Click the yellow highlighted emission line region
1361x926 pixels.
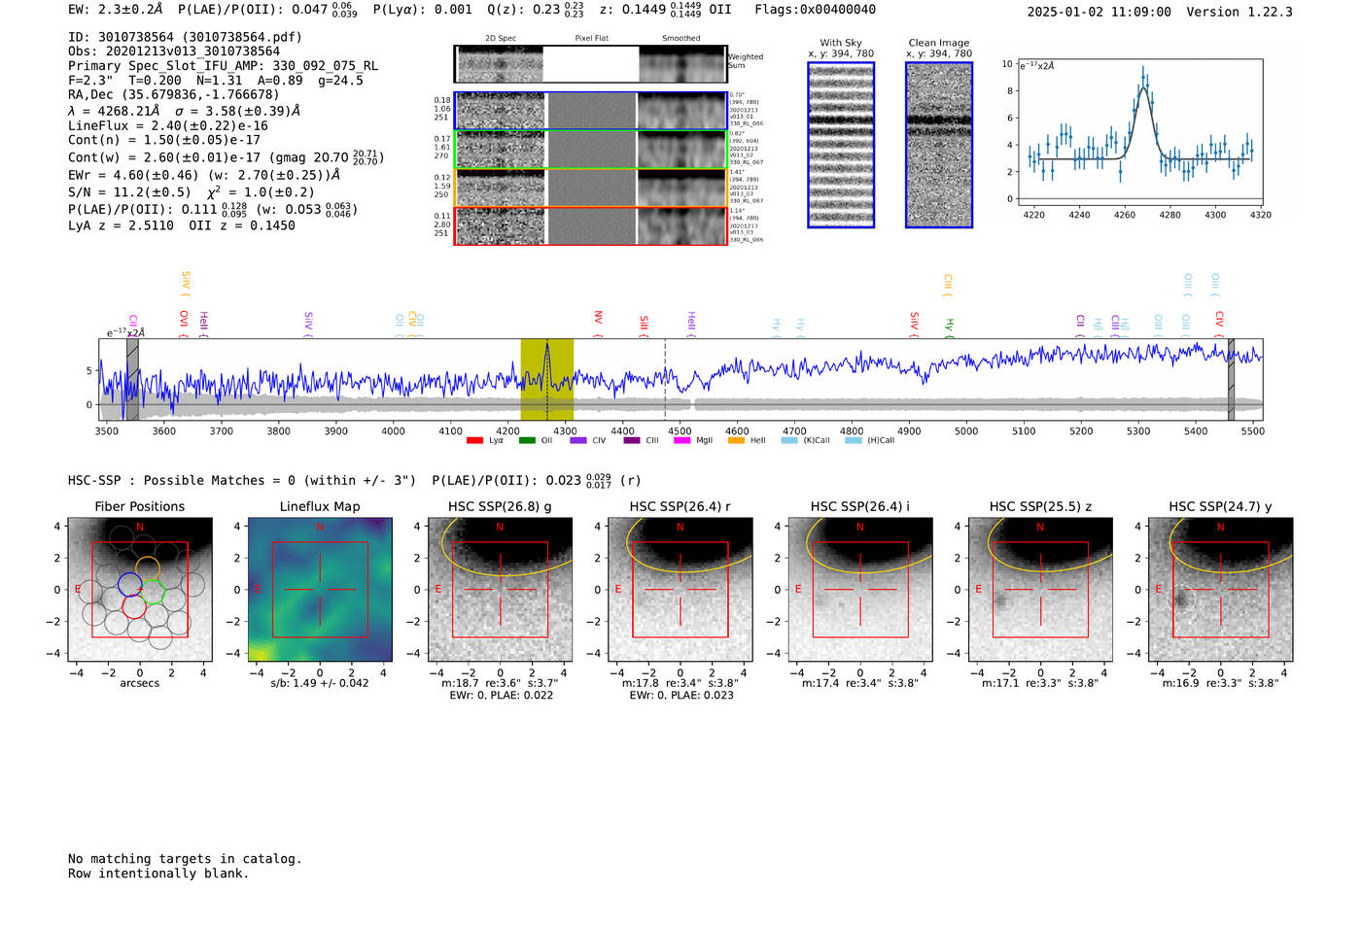point(547,379)
